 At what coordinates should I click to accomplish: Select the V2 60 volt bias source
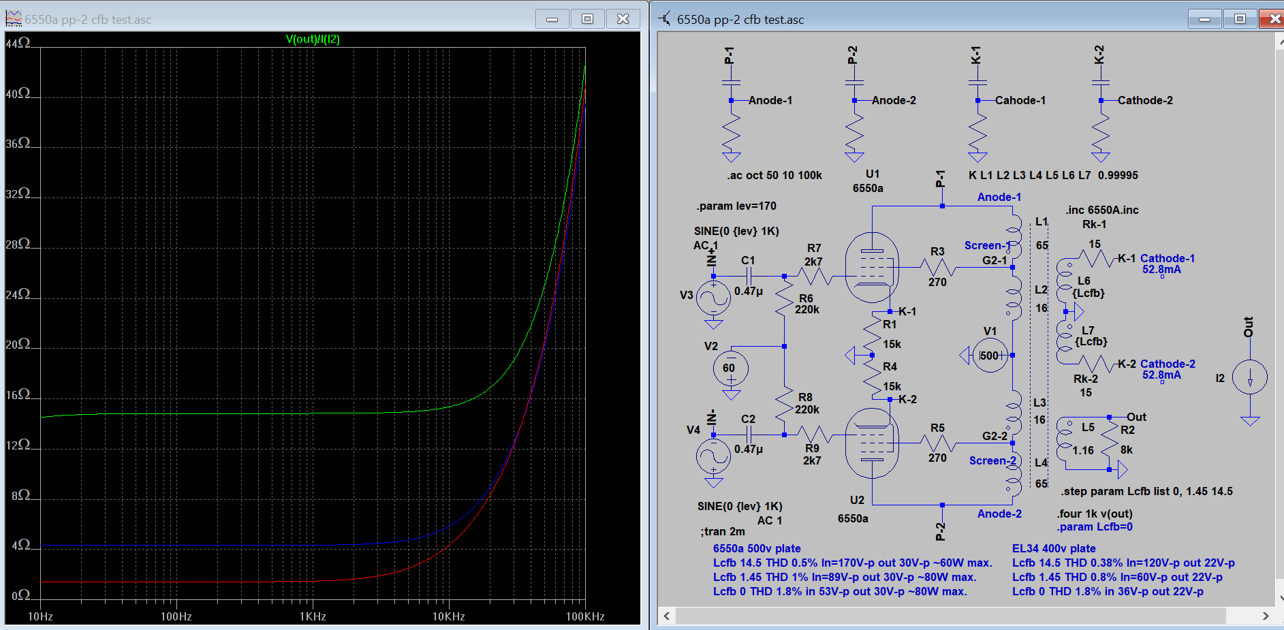731,368
